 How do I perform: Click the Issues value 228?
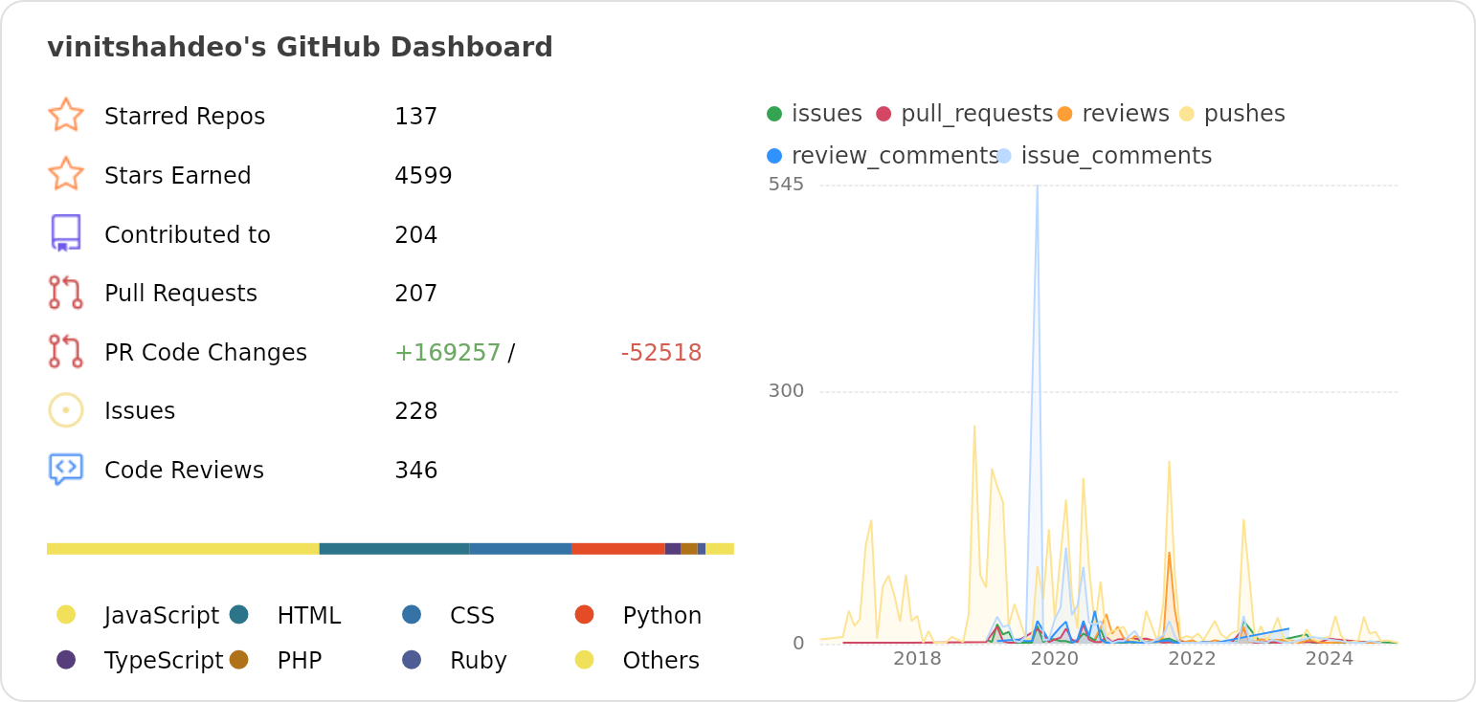pos(415,411)
